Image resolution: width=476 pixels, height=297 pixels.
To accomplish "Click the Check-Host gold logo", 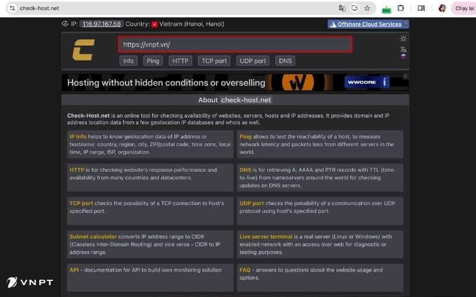I will [x=83, y=50].
